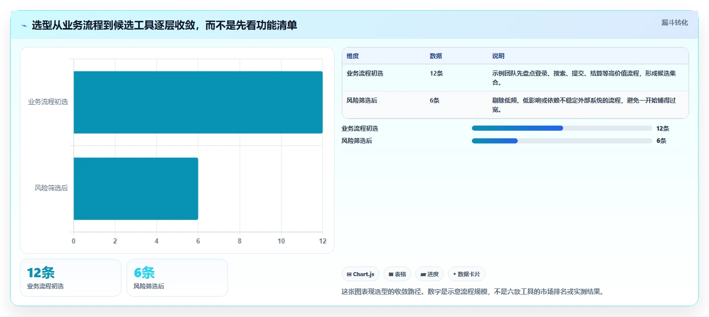Click the 12条 业务流程初选 data card
This screenshot has width=709, height=317.
point(71,278)
